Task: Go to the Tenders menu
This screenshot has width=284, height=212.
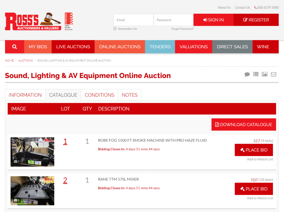Action: pyautogui.click(x=160, y=47)
